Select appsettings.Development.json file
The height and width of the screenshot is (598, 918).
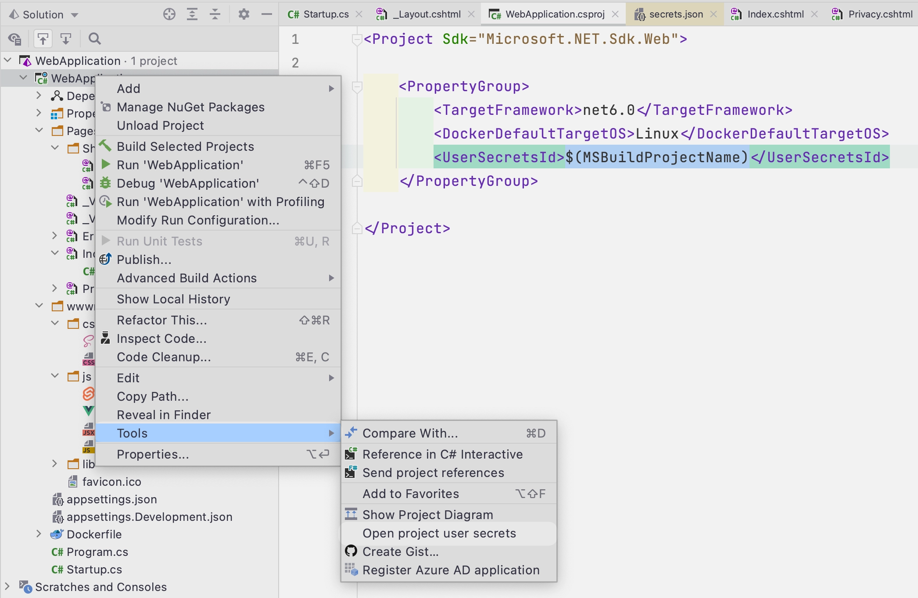click(x=149, y=516)
